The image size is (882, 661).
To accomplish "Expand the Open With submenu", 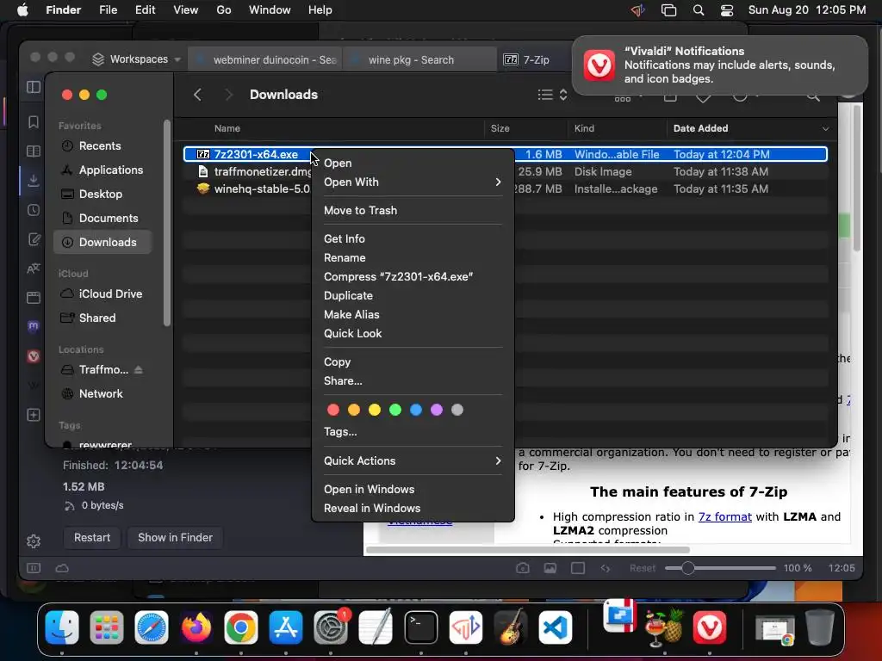I will pyautogui.click(x=413, y=182).
